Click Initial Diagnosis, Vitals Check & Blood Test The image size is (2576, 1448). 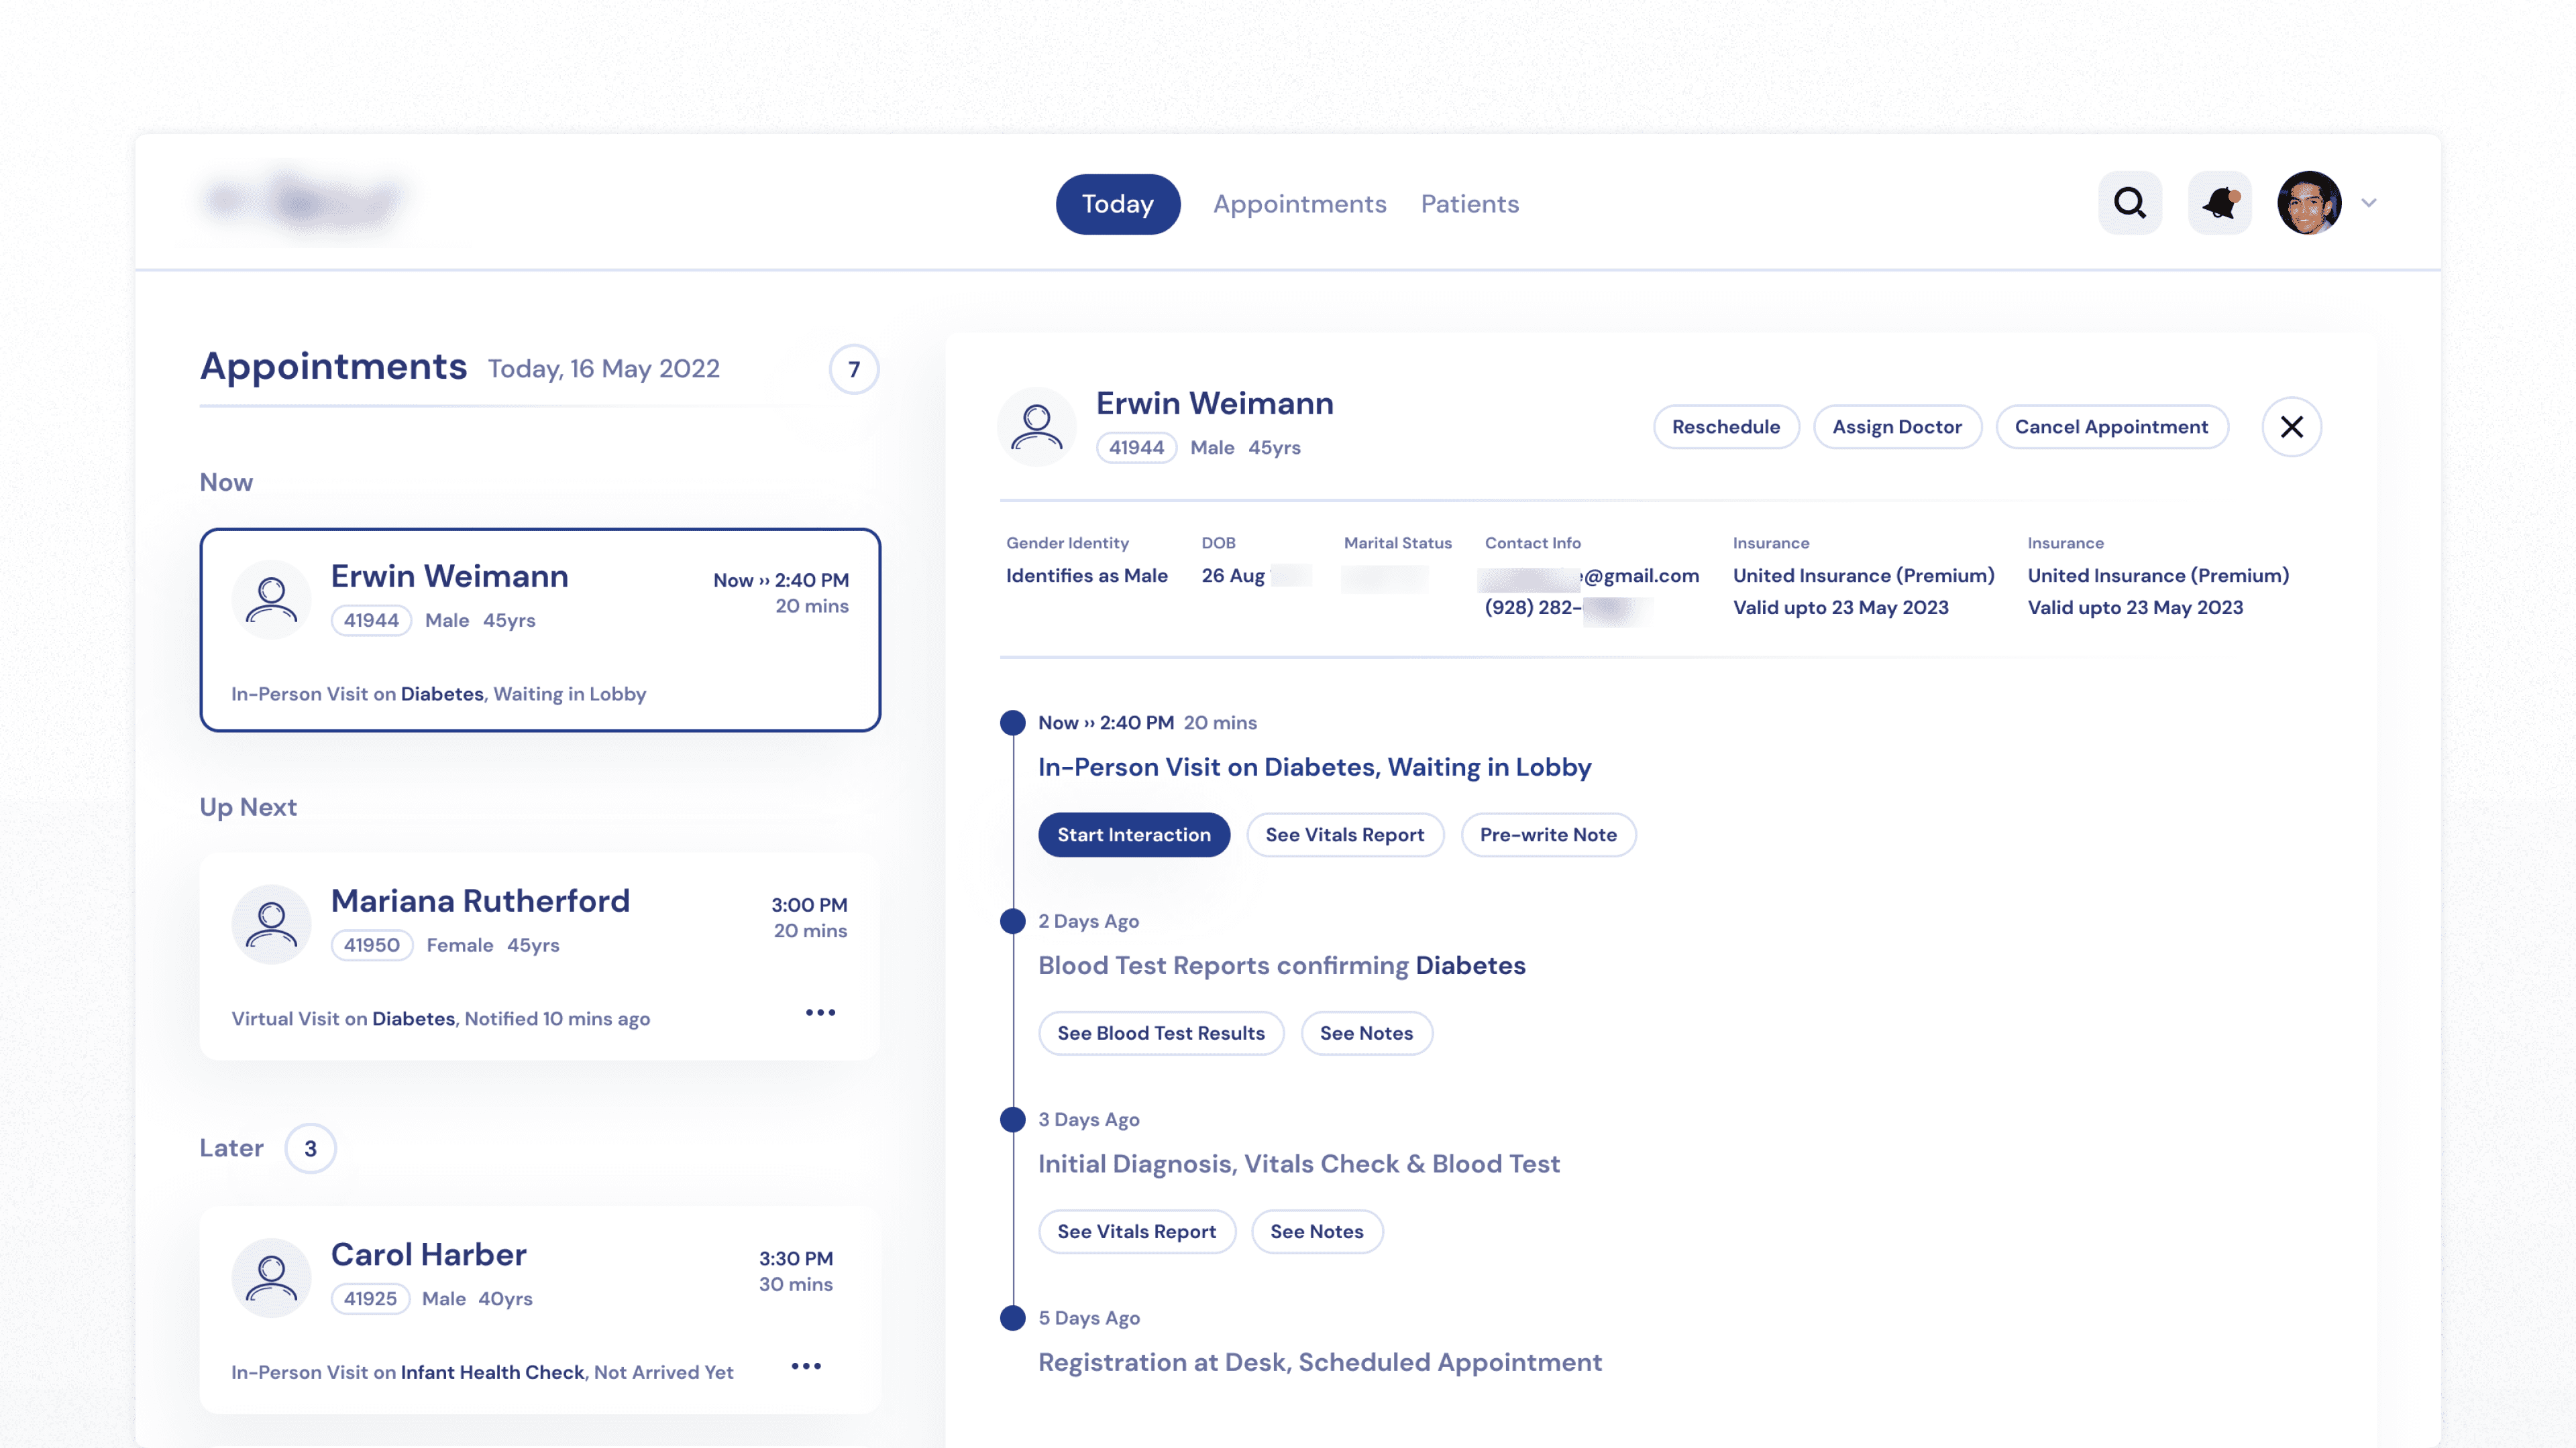pos(1299,1163)
